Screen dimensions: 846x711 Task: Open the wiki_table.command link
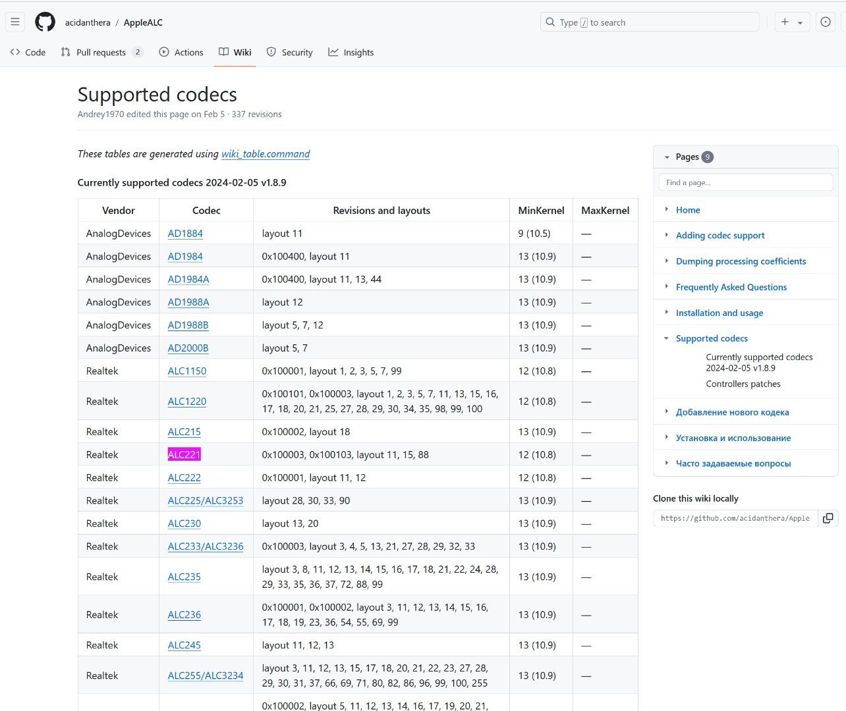[x=266, y=153]
